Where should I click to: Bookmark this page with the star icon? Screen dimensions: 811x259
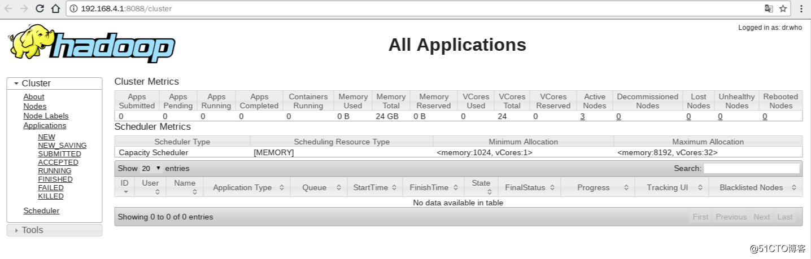click(x=783, y=8)
